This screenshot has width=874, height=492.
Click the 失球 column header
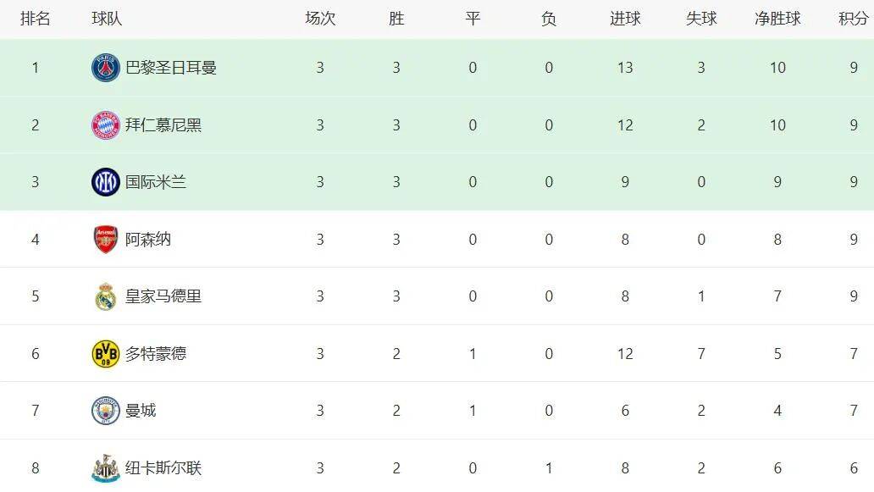tap(701, 19)
